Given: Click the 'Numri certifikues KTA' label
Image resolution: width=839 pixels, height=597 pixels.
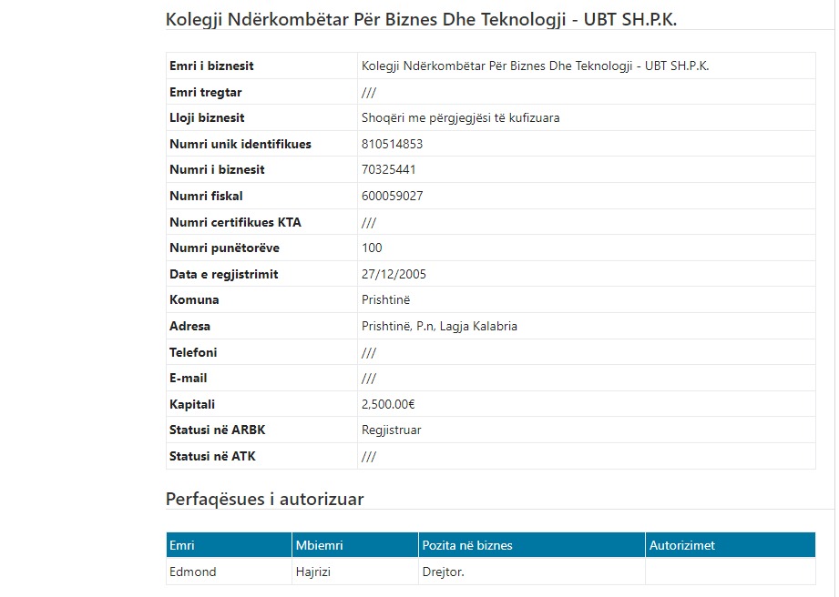Looking at the screenshot, I should 235,222.
